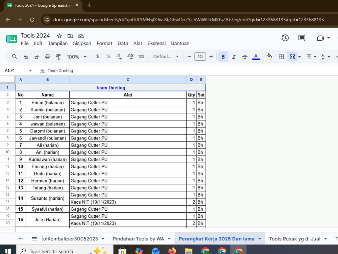
Task: Print the spreadsheet
Action: click(47, 57)
